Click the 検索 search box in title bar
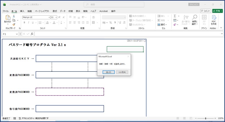 tap(114, 4)
